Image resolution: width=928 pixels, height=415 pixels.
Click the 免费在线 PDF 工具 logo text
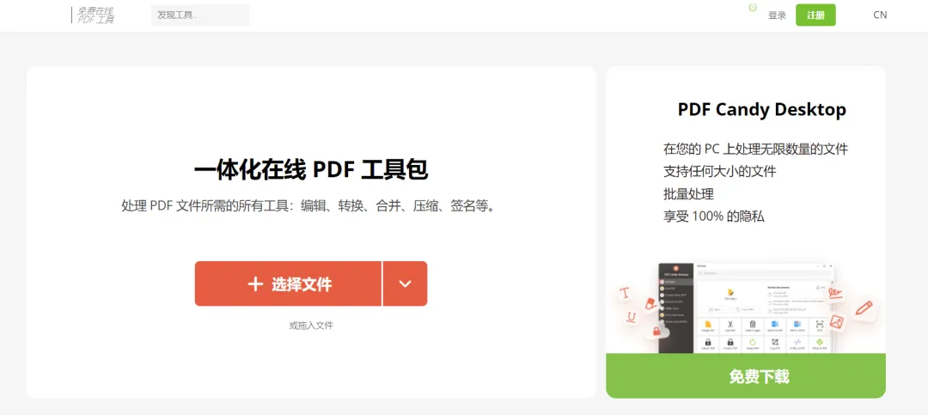pos(95,15)
